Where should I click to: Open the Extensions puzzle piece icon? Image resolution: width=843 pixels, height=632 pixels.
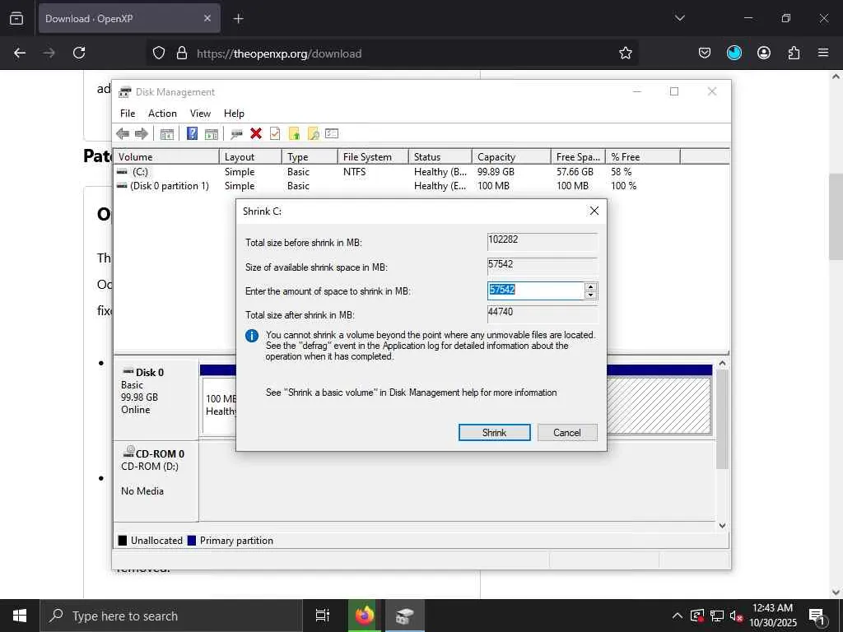click(x=794, y=53)
